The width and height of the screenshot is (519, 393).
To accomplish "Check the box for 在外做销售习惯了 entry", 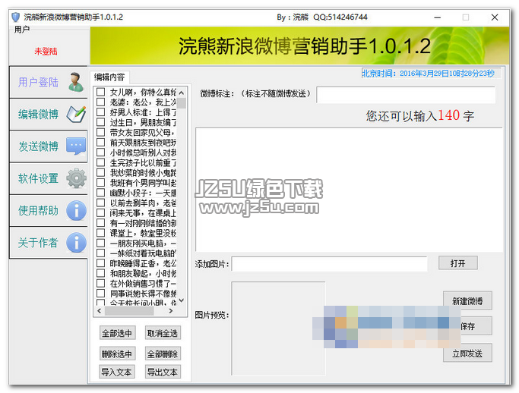I will point(100,283).
